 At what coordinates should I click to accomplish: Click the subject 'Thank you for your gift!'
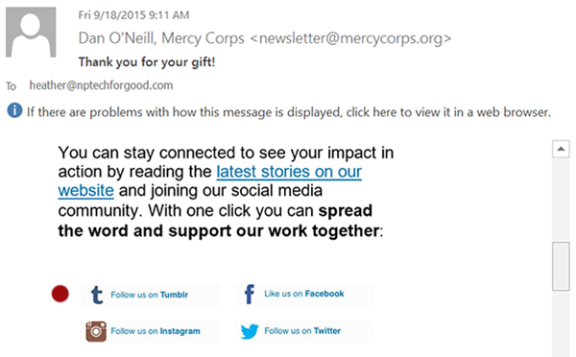pos(147,61)
